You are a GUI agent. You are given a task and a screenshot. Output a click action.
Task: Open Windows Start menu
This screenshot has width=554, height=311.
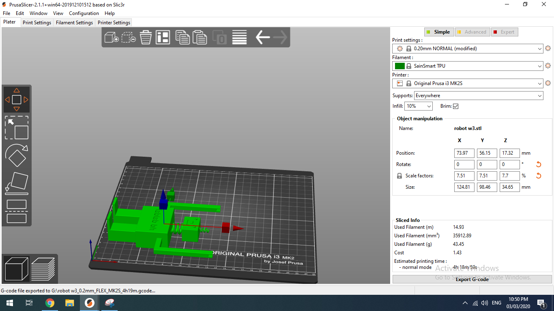[10, 303]
